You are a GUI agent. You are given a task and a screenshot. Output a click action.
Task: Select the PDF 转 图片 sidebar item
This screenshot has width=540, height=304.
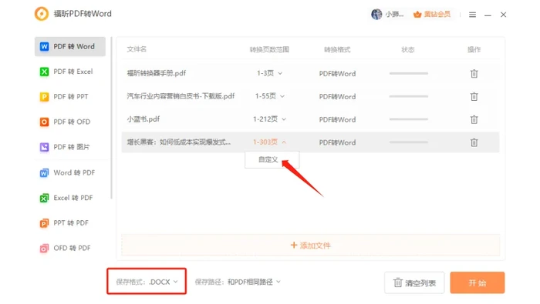point(70,147)
